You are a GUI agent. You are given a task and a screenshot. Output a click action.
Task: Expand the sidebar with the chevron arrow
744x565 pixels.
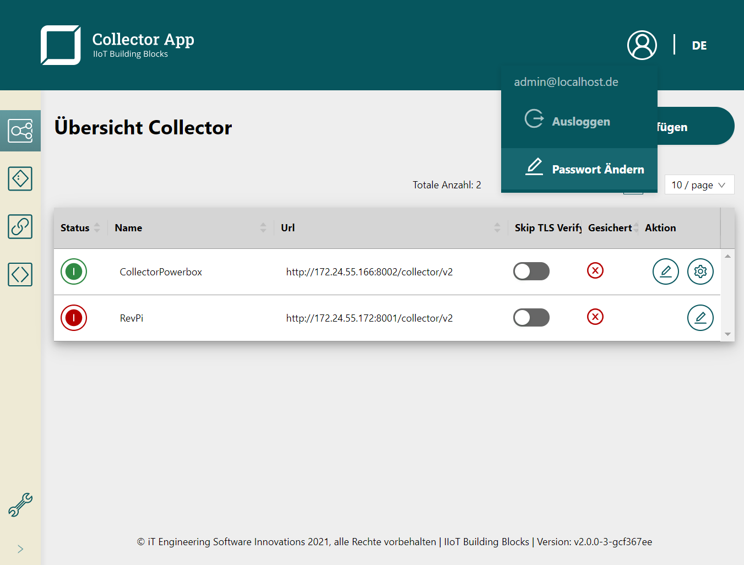(x=20, y=549)
